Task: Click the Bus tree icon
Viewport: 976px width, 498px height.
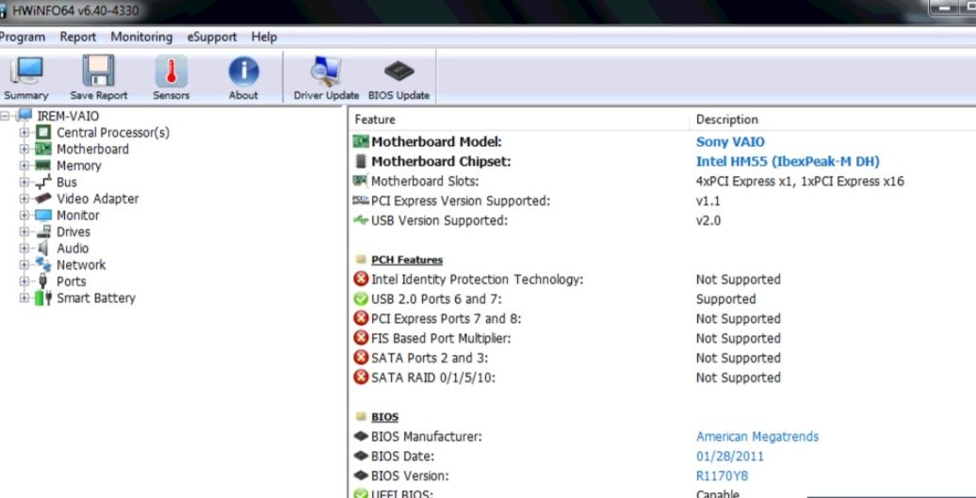Action: pos(43,183)
